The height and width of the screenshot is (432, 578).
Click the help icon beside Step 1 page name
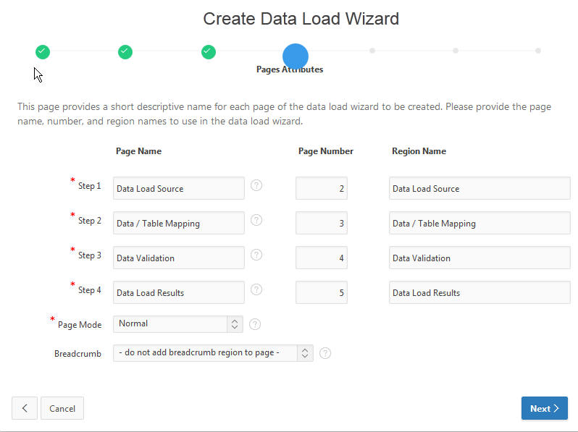pos(256,185)
